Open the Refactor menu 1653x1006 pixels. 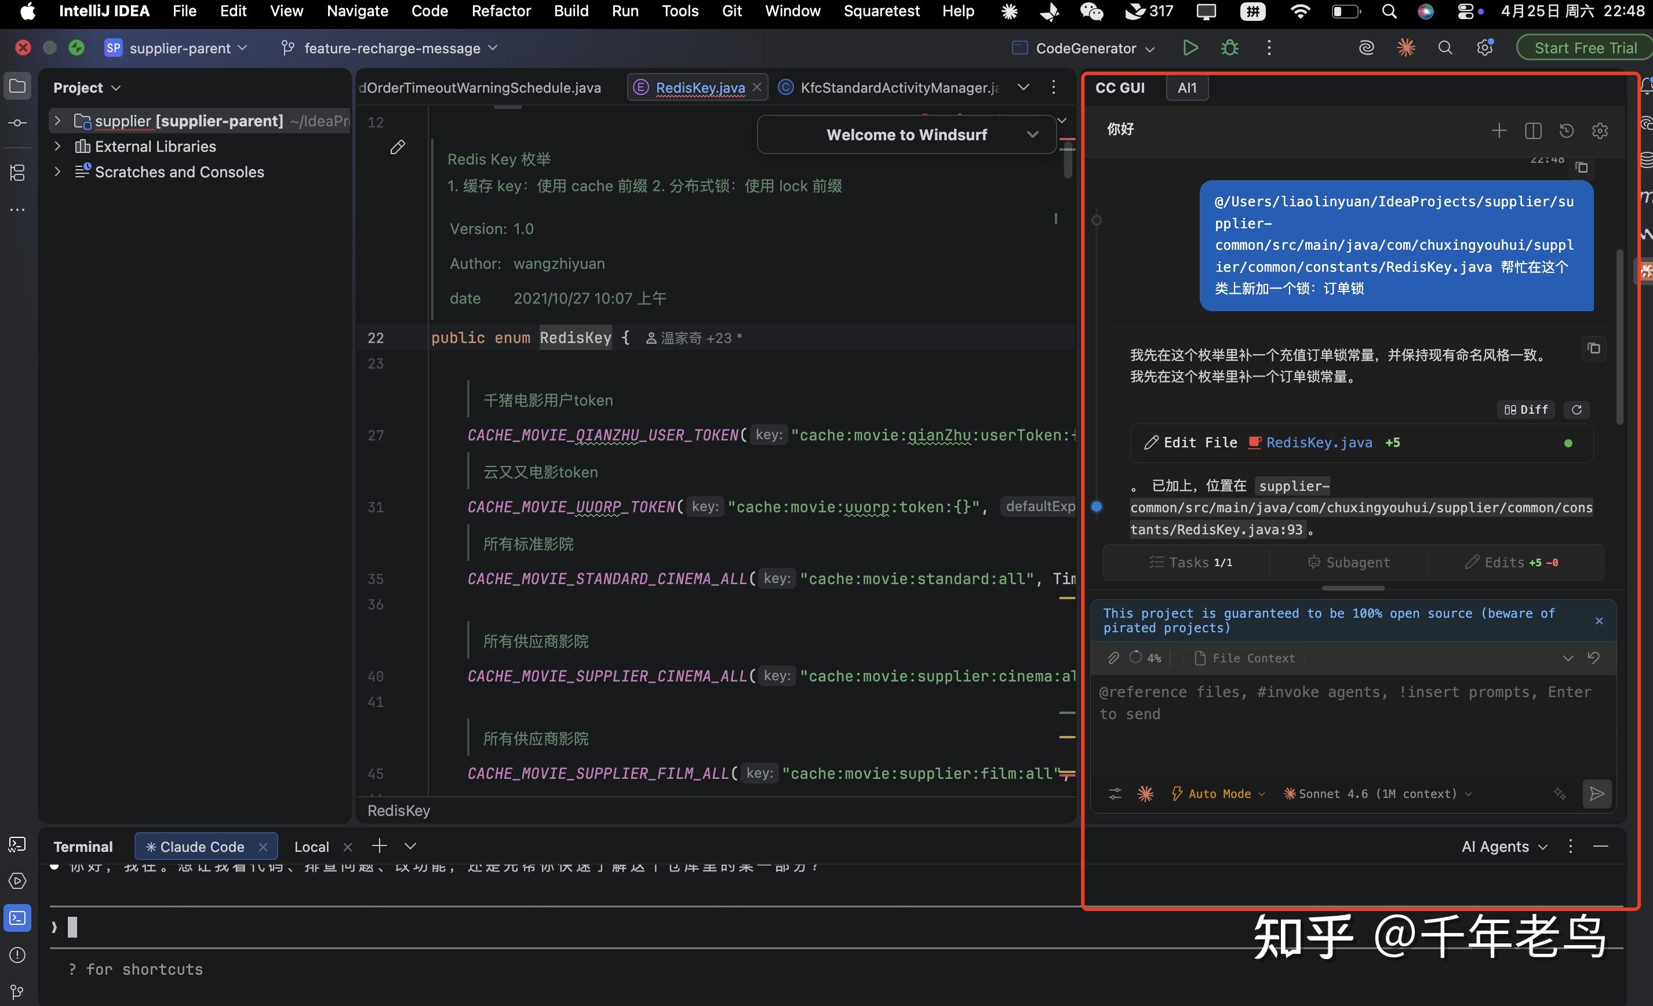500,11
